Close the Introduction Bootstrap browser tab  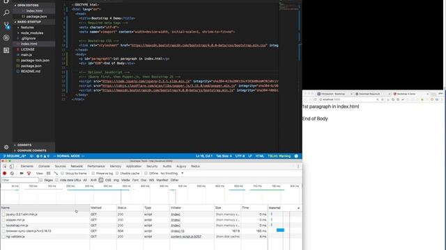tap(351, 94)
